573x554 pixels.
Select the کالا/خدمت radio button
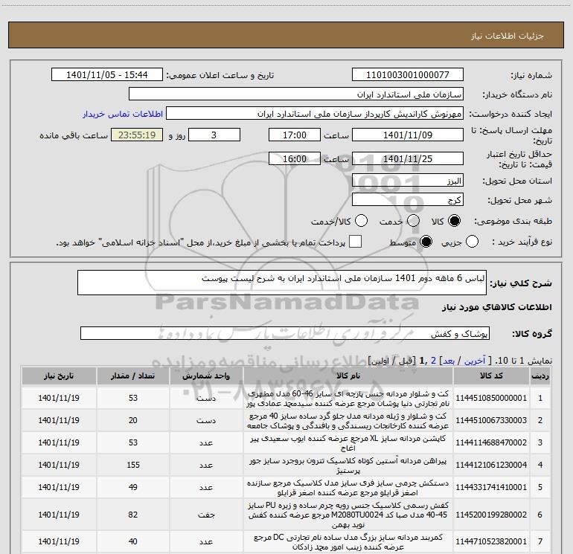tap(361, 221)
